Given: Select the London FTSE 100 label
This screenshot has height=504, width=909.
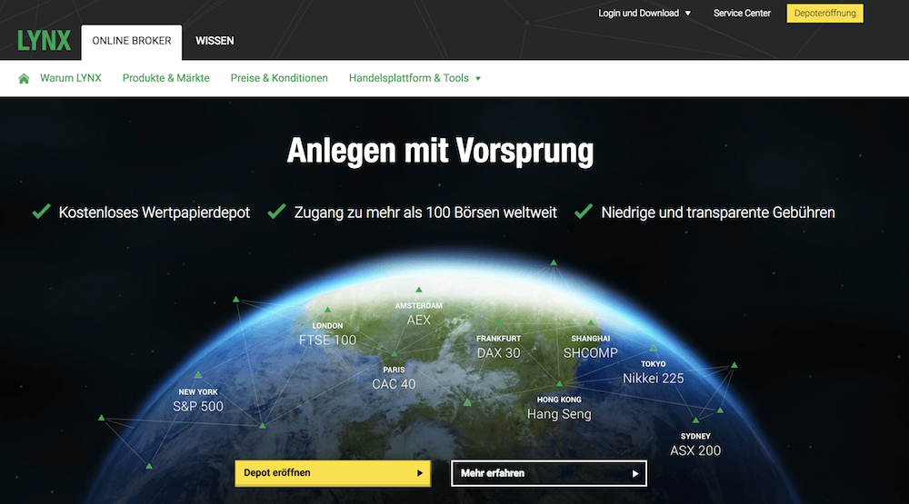Looking at the screenshot, I should click(327, 334).
